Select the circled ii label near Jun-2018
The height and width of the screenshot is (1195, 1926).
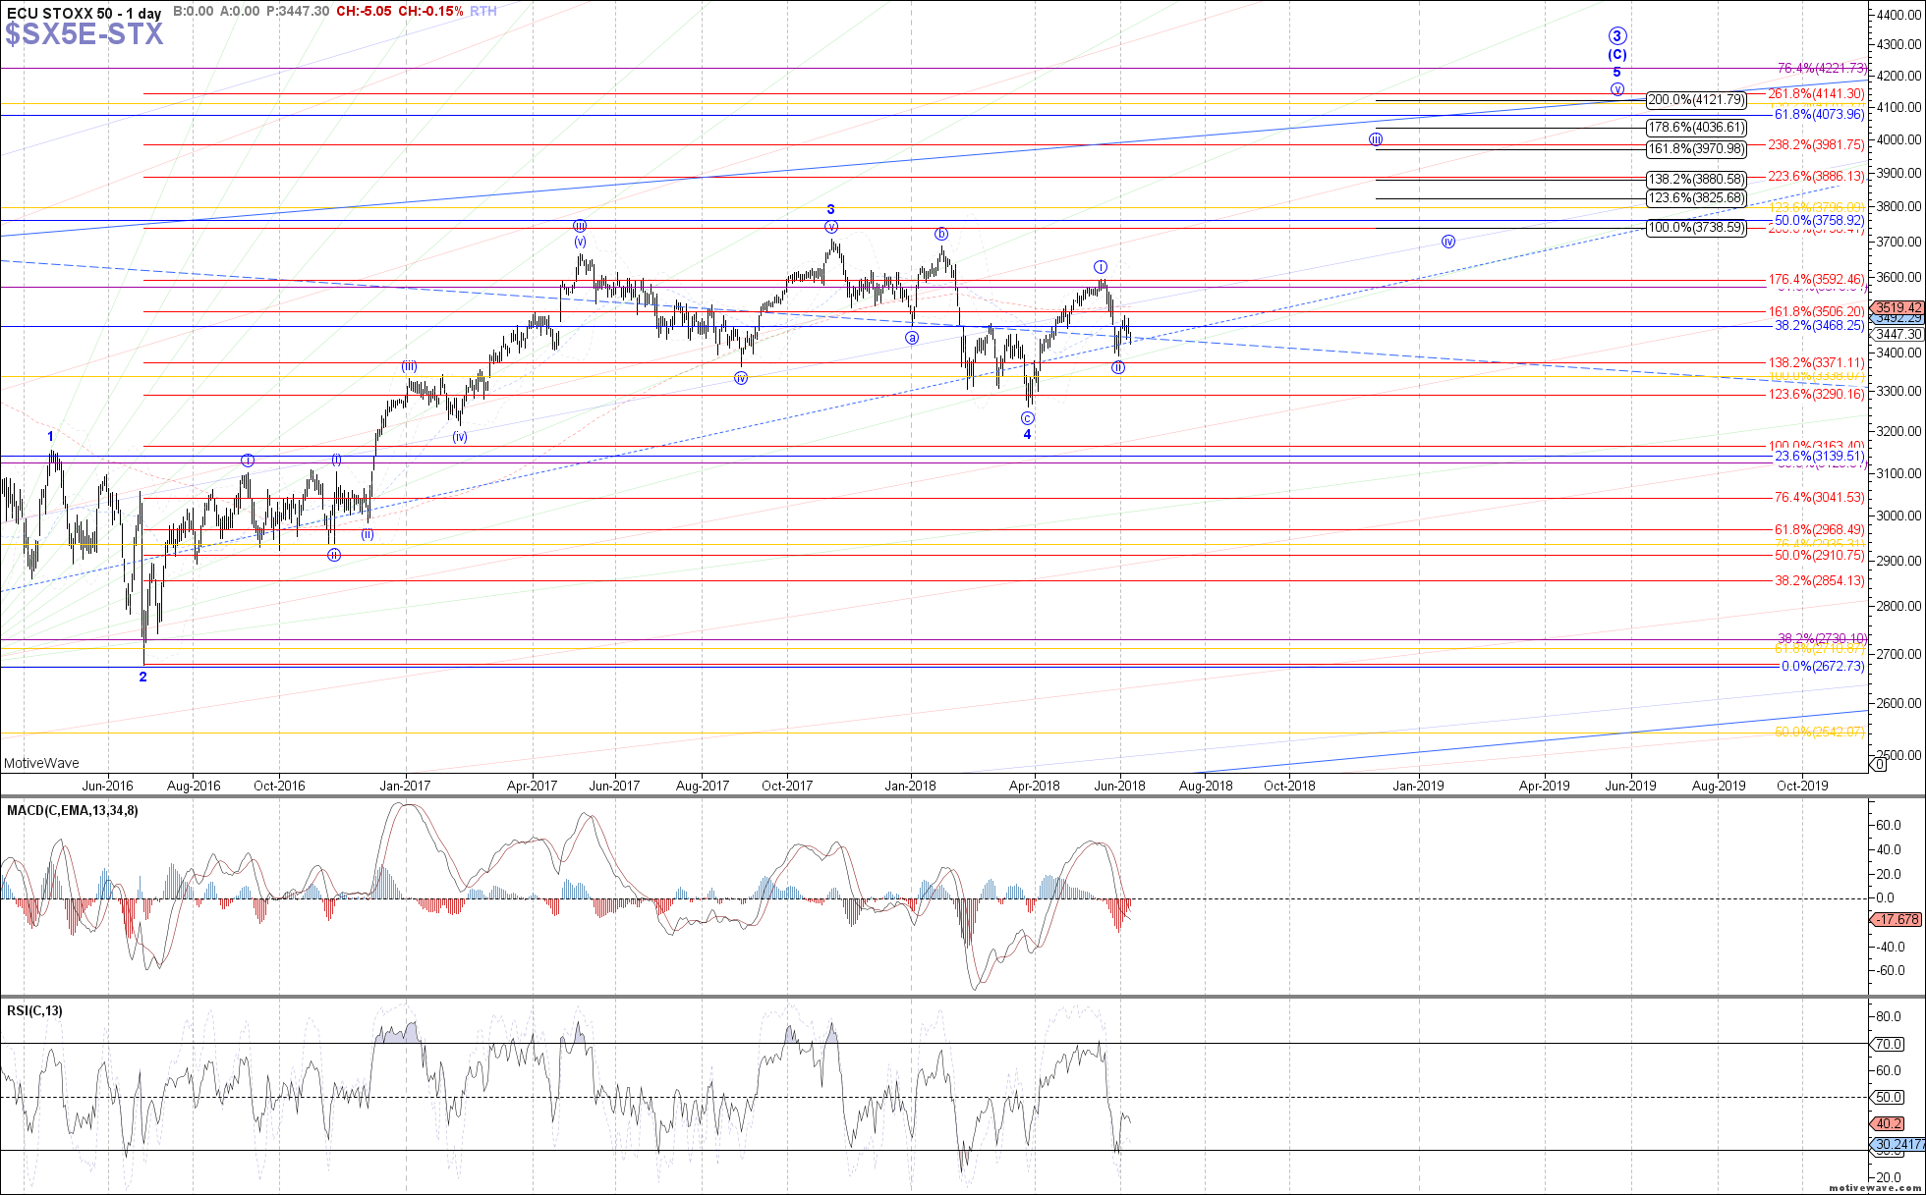click(1118, 367)
